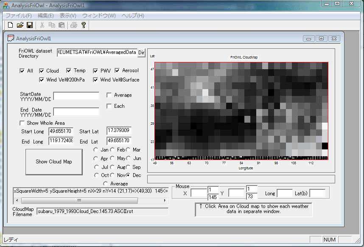364x247 pixels.
Task: Open the ウィンドウ(W) menu
Action: click(x=98, y=16)
